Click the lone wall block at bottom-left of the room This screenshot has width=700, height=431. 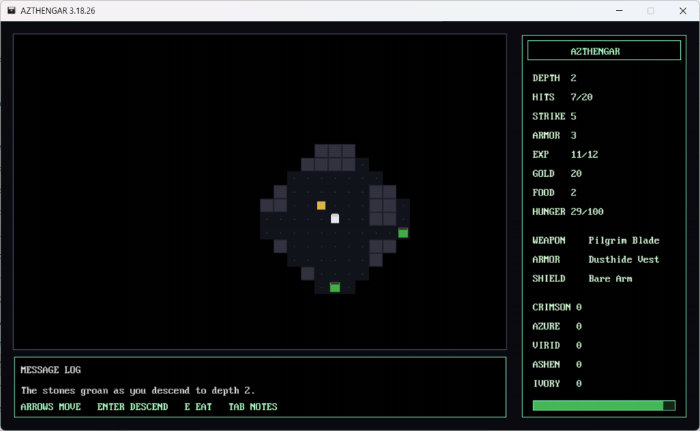coord(308,273)
